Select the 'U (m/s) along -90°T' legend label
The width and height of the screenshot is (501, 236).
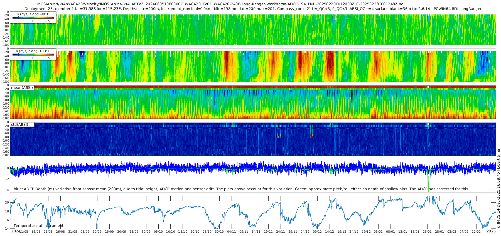pyautogui.click(x=33, y=14)
